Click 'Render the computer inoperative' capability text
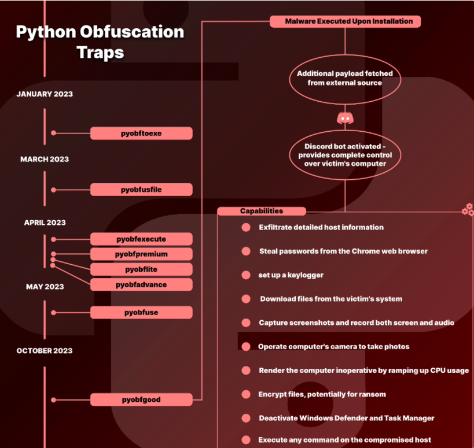Screen dimensions: 474x448 (x=363, y=371)
